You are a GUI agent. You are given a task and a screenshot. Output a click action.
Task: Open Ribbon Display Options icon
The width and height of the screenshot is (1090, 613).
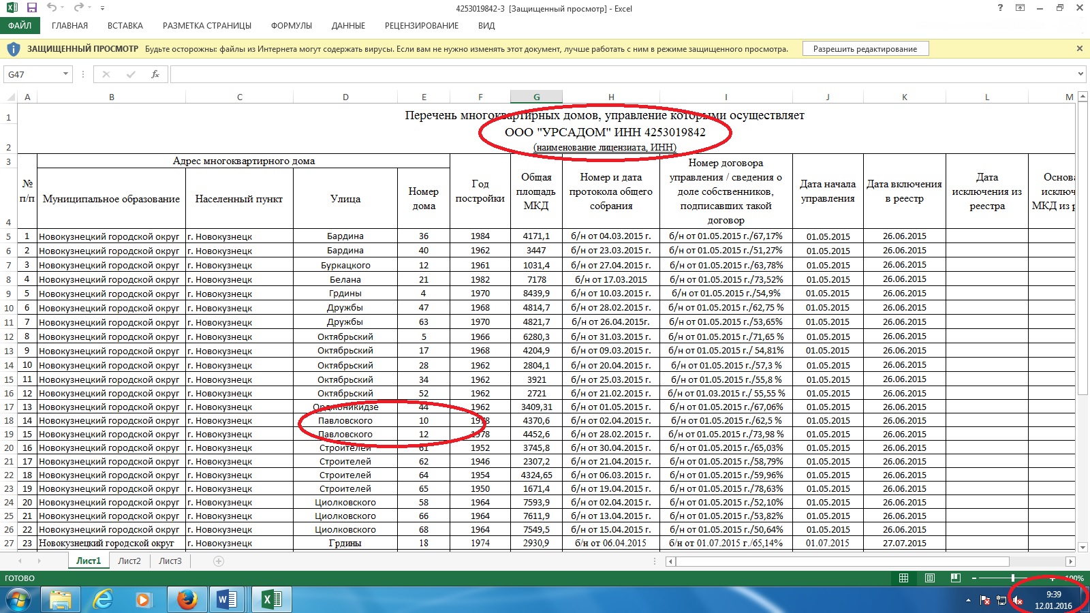tap(1020, 8)
